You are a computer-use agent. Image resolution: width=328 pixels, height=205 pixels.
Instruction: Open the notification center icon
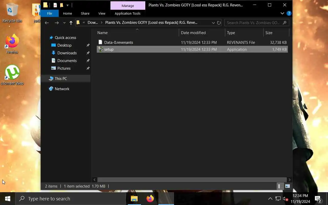pyautogui.click(x=318, y=199)
